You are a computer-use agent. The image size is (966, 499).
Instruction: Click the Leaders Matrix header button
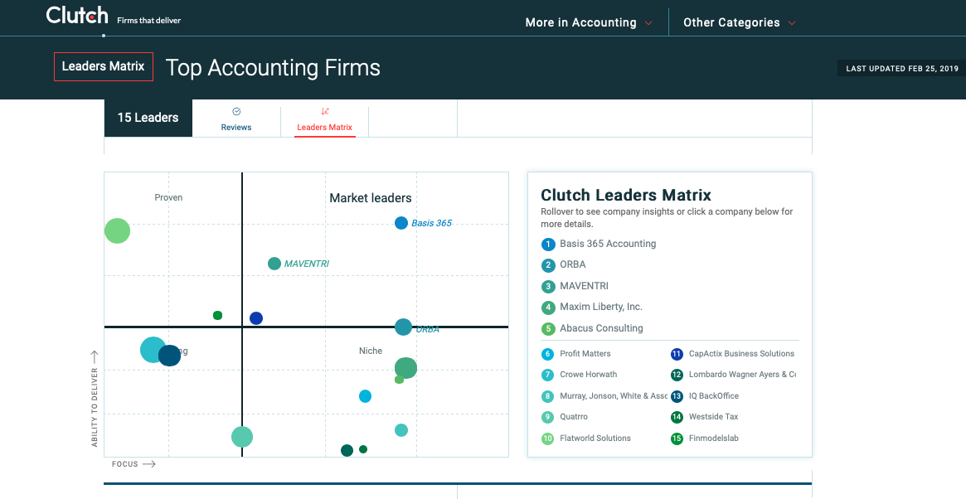103,66
